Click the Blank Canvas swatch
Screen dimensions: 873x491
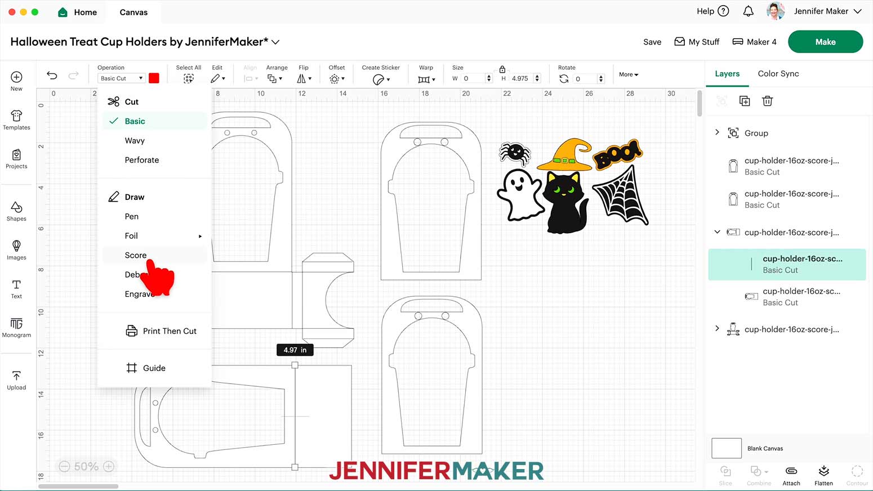point(727,448)
